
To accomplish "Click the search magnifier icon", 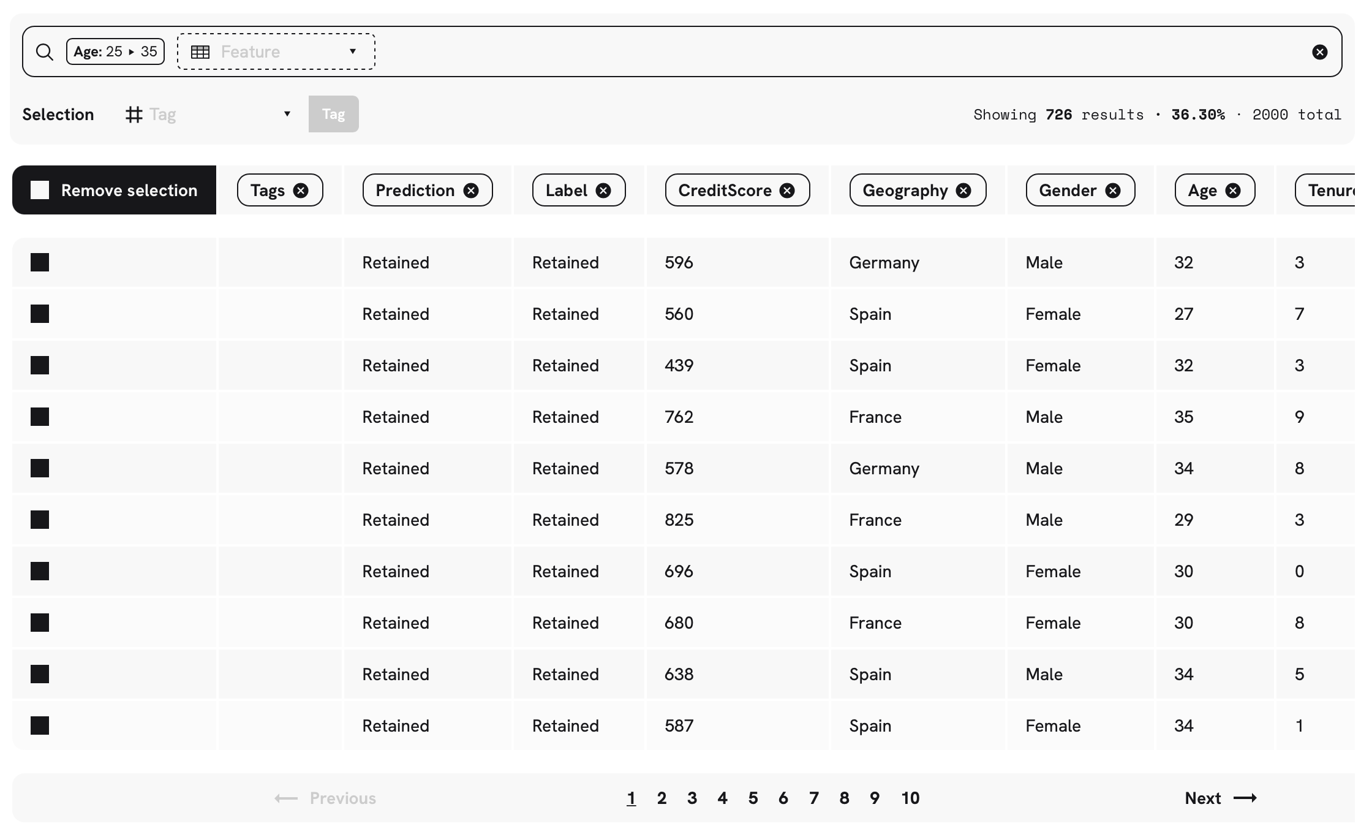I will pyautogui.click(x=44, y=52).
